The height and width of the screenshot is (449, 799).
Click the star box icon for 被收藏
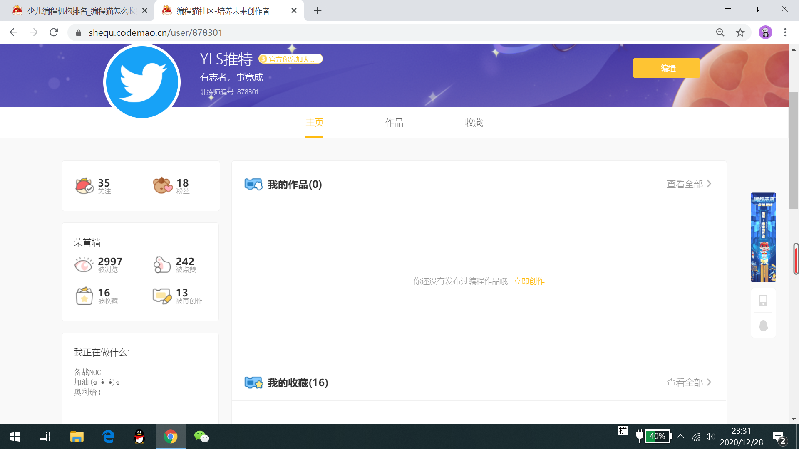[x=84, y=296]
